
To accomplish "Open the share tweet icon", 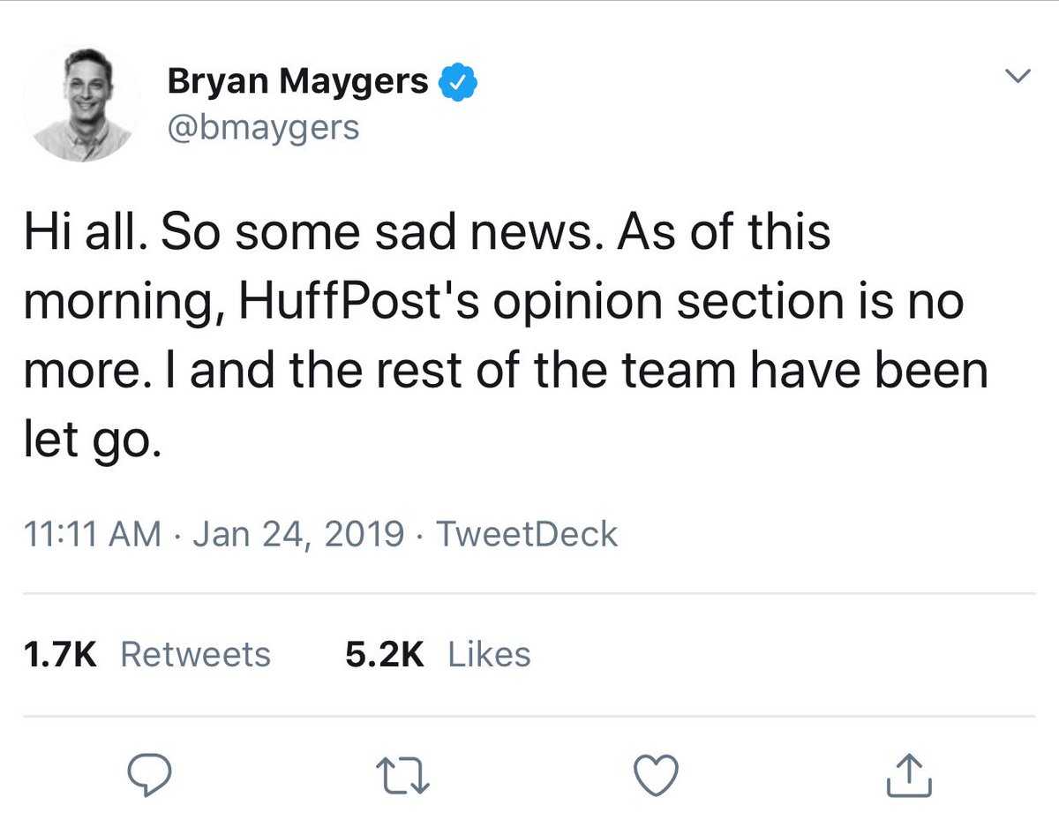I will (909, 775).
